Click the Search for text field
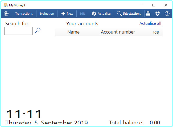 pyautogui.click(x=18, y=31)
